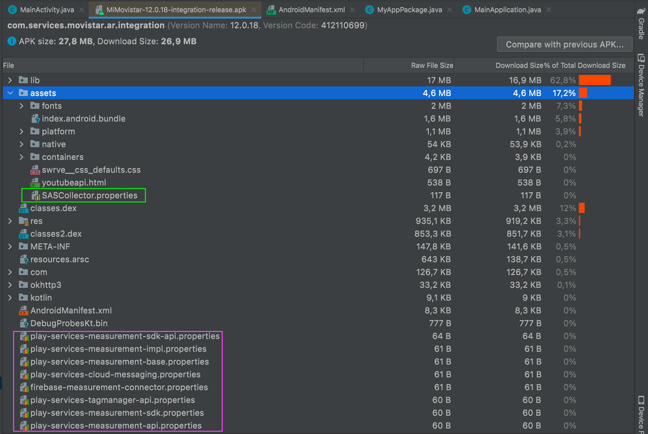
Task: Expand the META-INF folder
Action: [10, 247]
